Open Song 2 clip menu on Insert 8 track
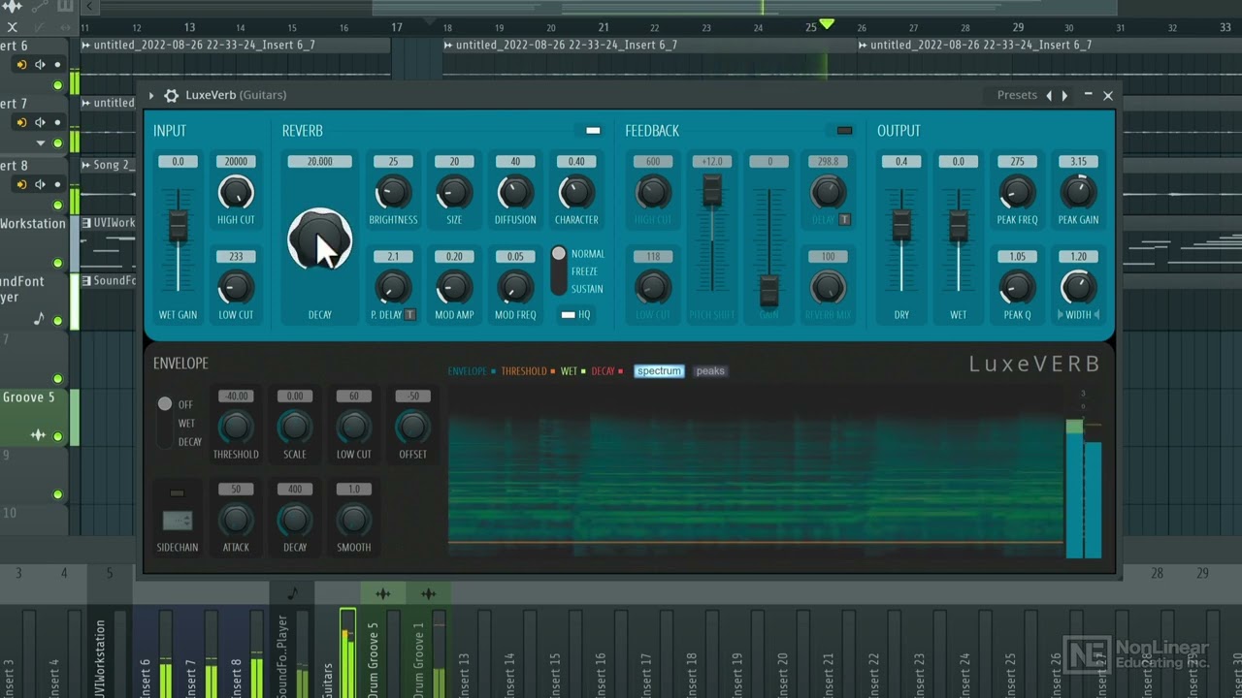The image size is (1242, 698). 86,166
